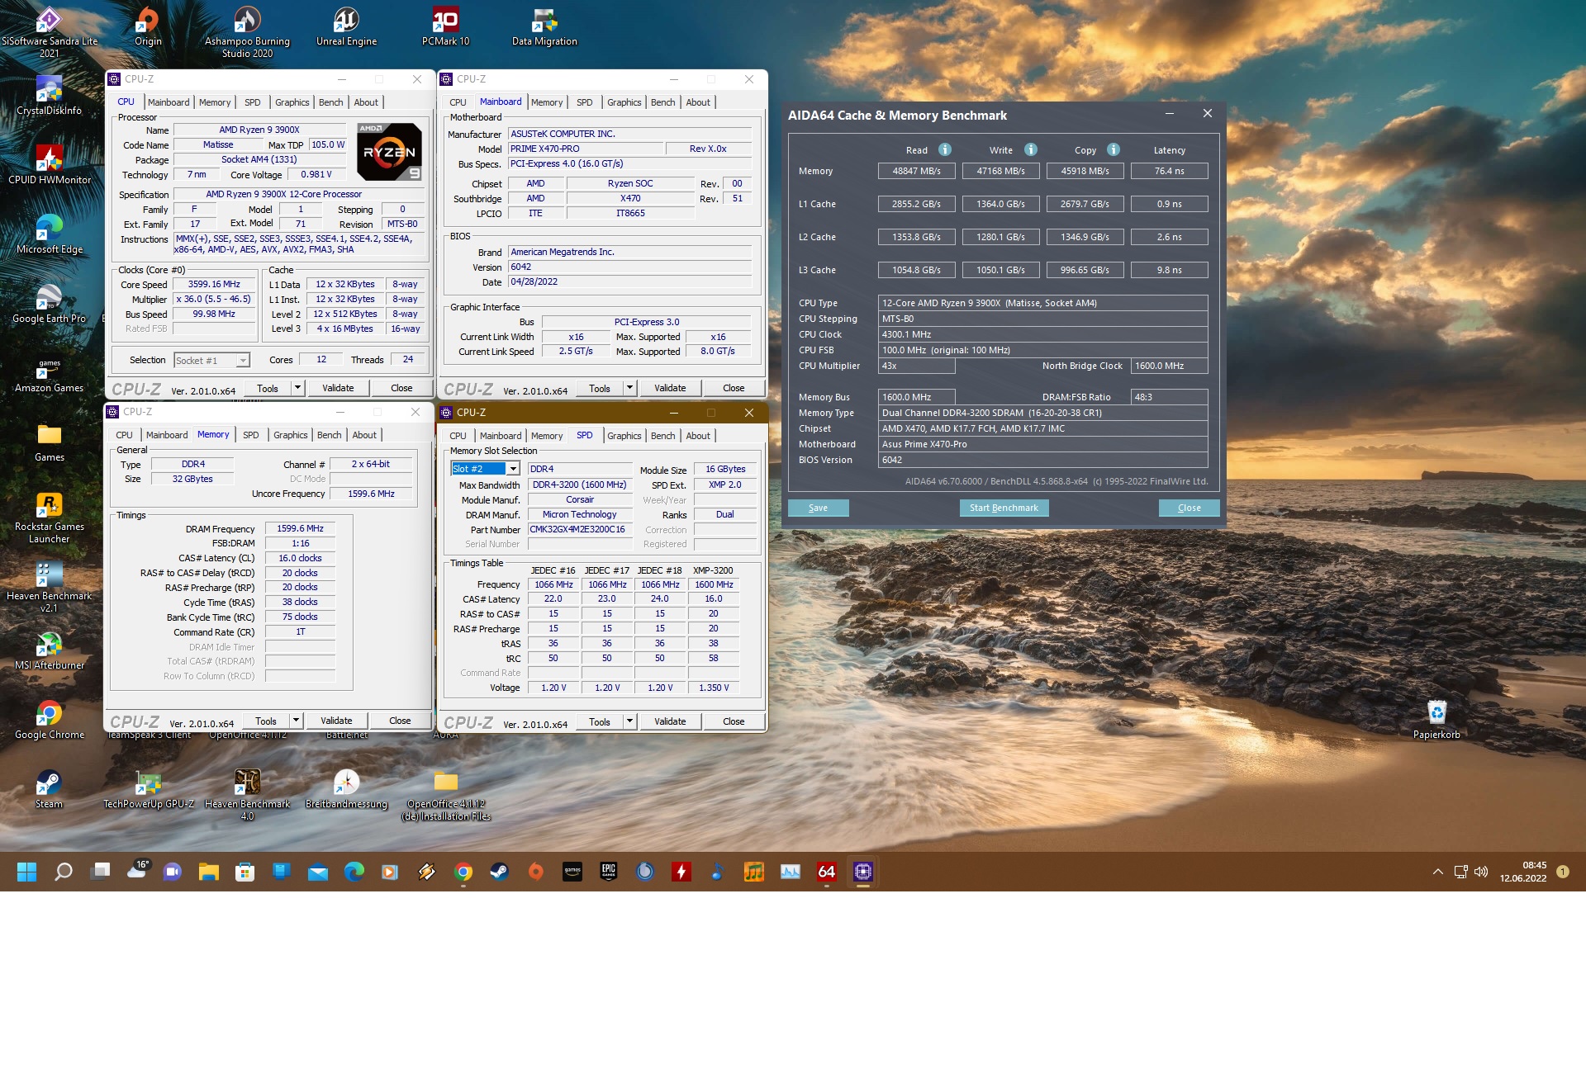Click the BIOS date 04/28/2022
This screenshot has width=1586, height=1078.
[629, 281]
